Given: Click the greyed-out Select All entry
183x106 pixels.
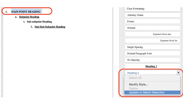Looking at the screenshot, I should click(135, 78).
